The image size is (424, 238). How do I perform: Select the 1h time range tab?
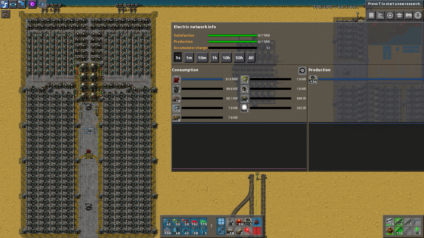pos(214,58)
